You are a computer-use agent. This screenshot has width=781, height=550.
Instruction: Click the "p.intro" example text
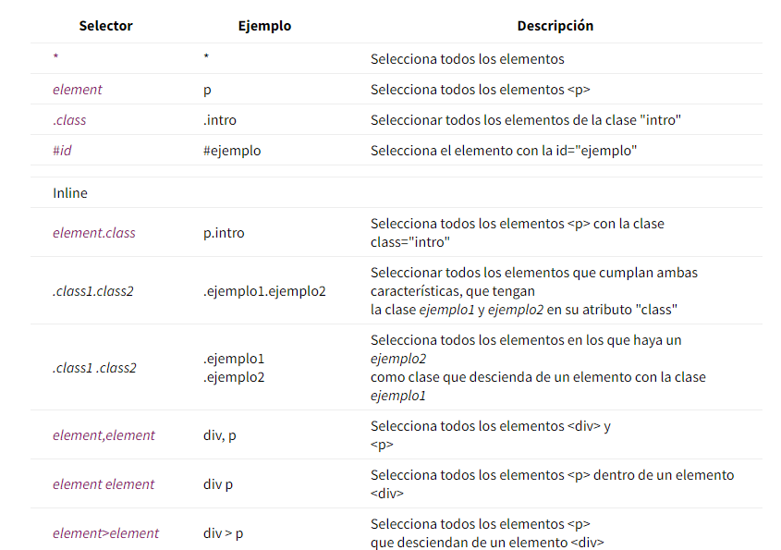point(224,233)
